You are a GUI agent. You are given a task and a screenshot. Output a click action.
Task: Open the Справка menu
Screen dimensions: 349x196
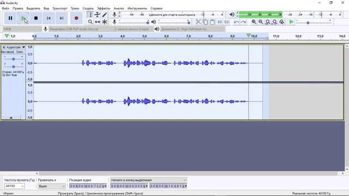pos(157,9)
